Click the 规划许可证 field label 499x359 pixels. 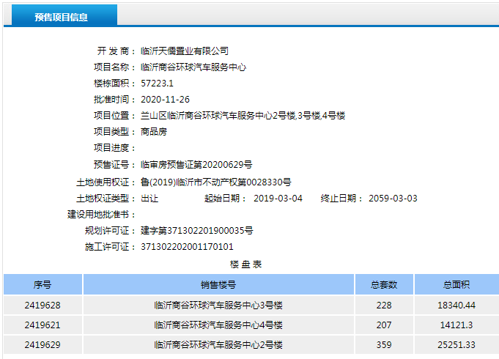coord(110,231)
